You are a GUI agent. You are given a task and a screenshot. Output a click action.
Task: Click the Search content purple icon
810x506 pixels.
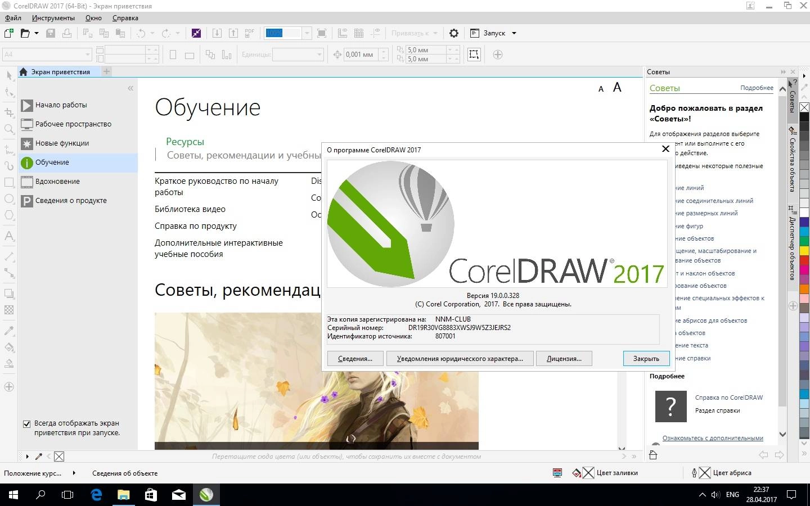pos(196,33)
